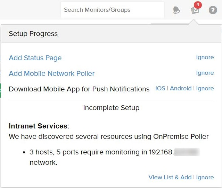Click the setup progress checklist icon

click(195, 10)
